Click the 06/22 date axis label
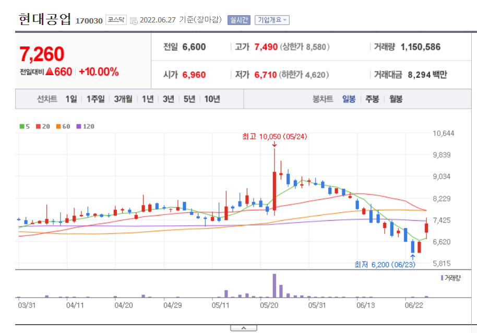Viewport: 477px width, 333px height. pyautogui.click(x=414, y=305)
